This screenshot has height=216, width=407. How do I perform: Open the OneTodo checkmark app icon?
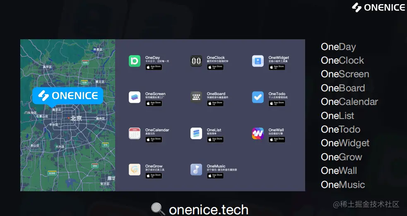258,97
